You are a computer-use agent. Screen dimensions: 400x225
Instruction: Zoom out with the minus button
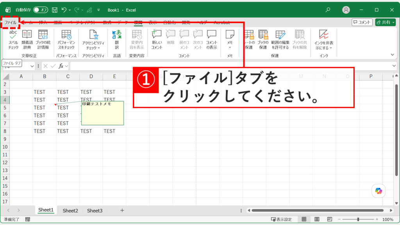(339, 220)
